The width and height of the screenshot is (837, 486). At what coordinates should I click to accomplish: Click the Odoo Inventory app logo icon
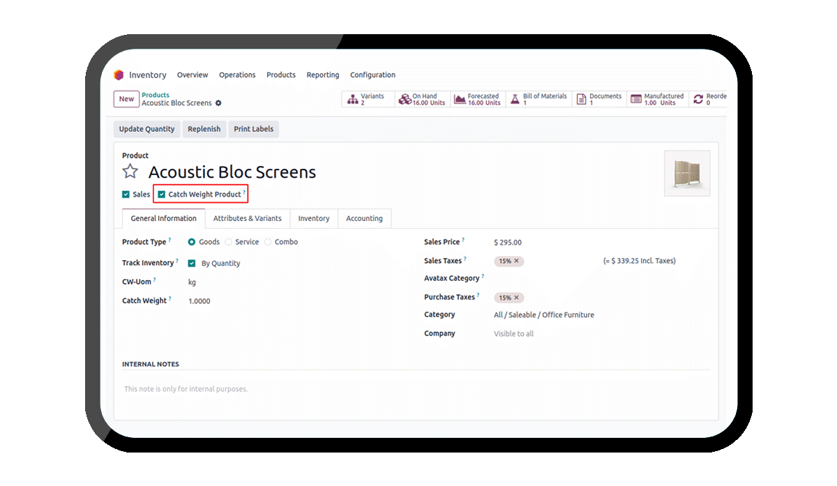[x=119, y=75]
